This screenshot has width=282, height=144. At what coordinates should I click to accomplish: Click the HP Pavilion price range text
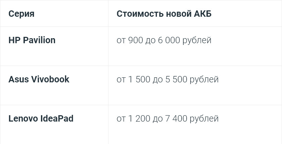tap(164, 41)
